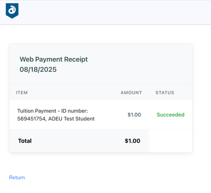The width and height of the screenshot is (211, 193).
Task: Click the AOEU Test Student name
Action: (x=71, y=119)
